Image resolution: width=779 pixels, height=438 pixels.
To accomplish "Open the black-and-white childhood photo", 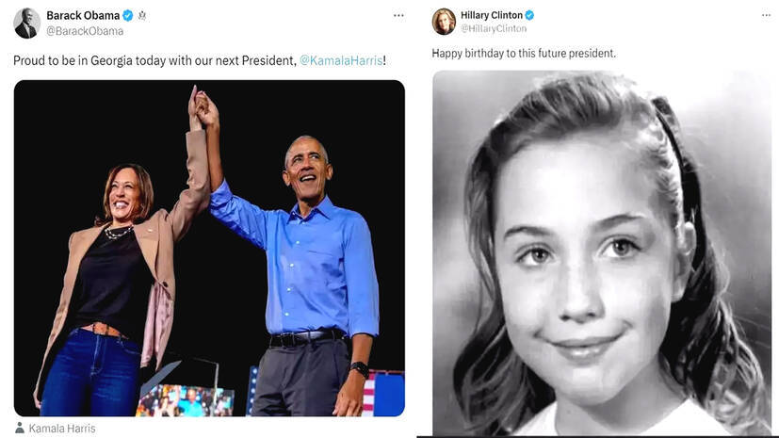I will [601, 252].
